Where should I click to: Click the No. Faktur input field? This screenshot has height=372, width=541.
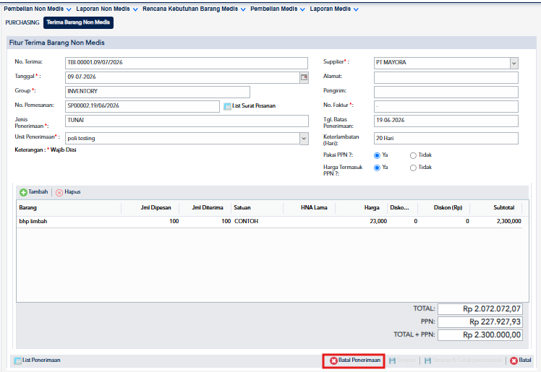tap(446, 106)
